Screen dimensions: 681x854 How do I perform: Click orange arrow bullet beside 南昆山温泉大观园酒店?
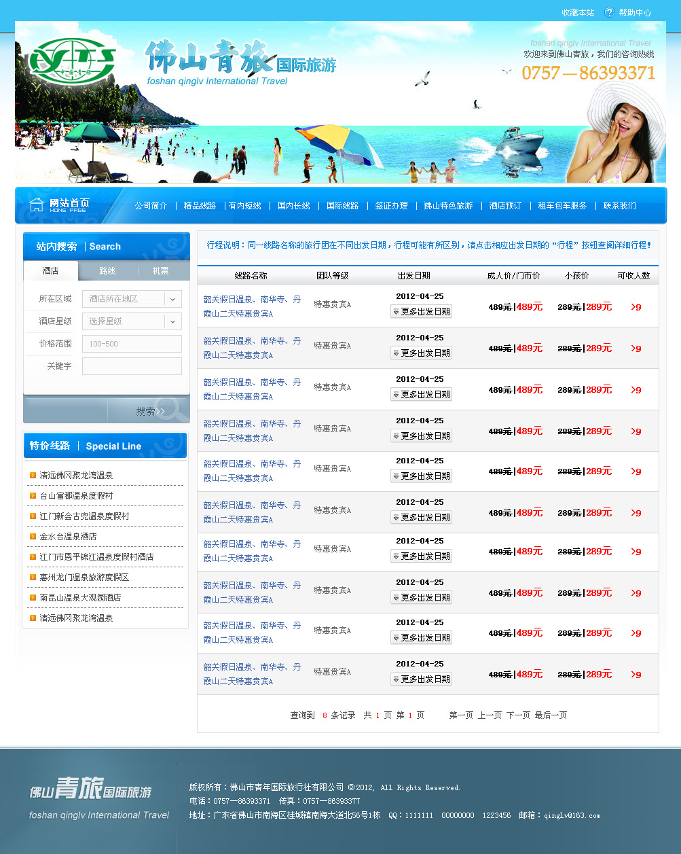(x=33, y=598)
